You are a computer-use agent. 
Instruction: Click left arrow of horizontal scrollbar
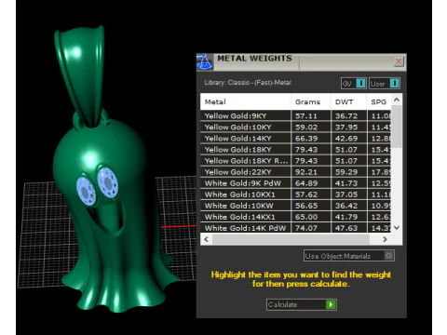point(207,239)
